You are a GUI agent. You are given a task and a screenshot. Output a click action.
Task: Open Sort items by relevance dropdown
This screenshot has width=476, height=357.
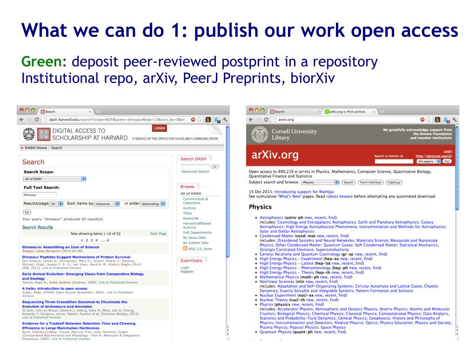[107, 204]
